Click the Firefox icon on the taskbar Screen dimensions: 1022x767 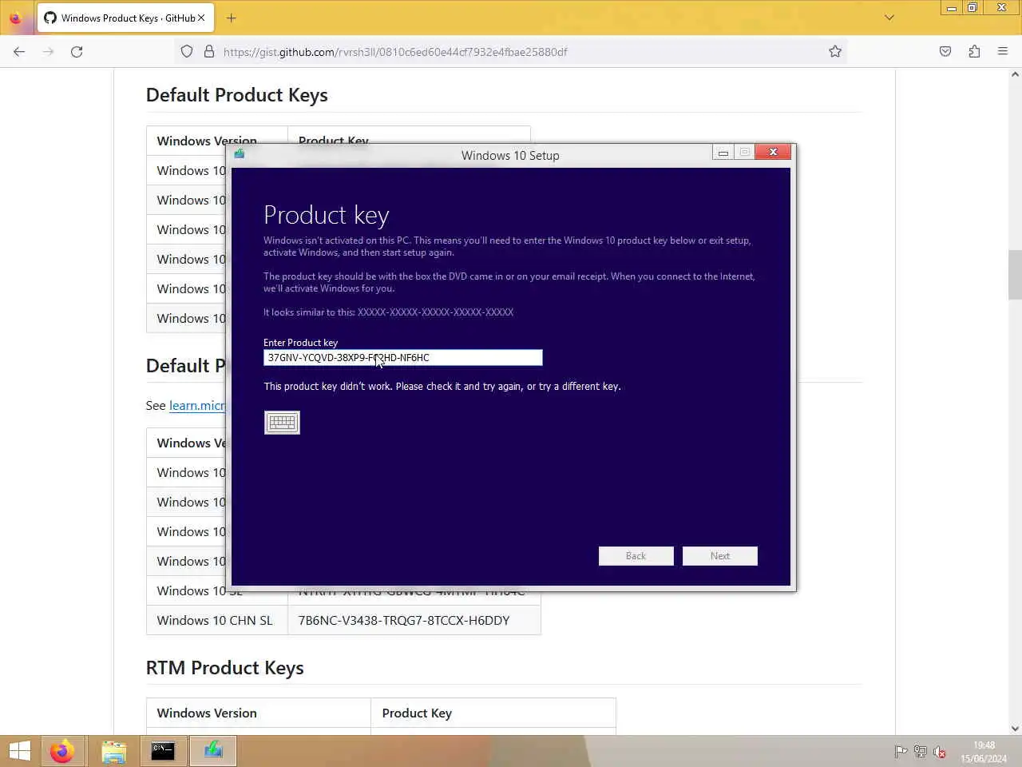click(62, 751)
